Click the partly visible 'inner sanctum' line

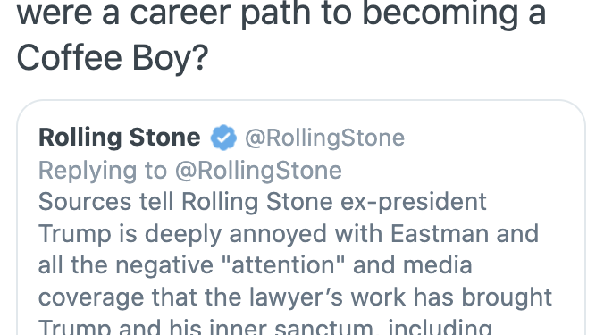pos(265,327)
